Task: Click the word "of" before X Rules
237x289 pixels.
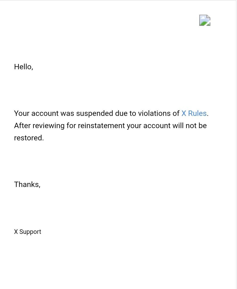Action: pyautogui.click(x=176, y=113)
